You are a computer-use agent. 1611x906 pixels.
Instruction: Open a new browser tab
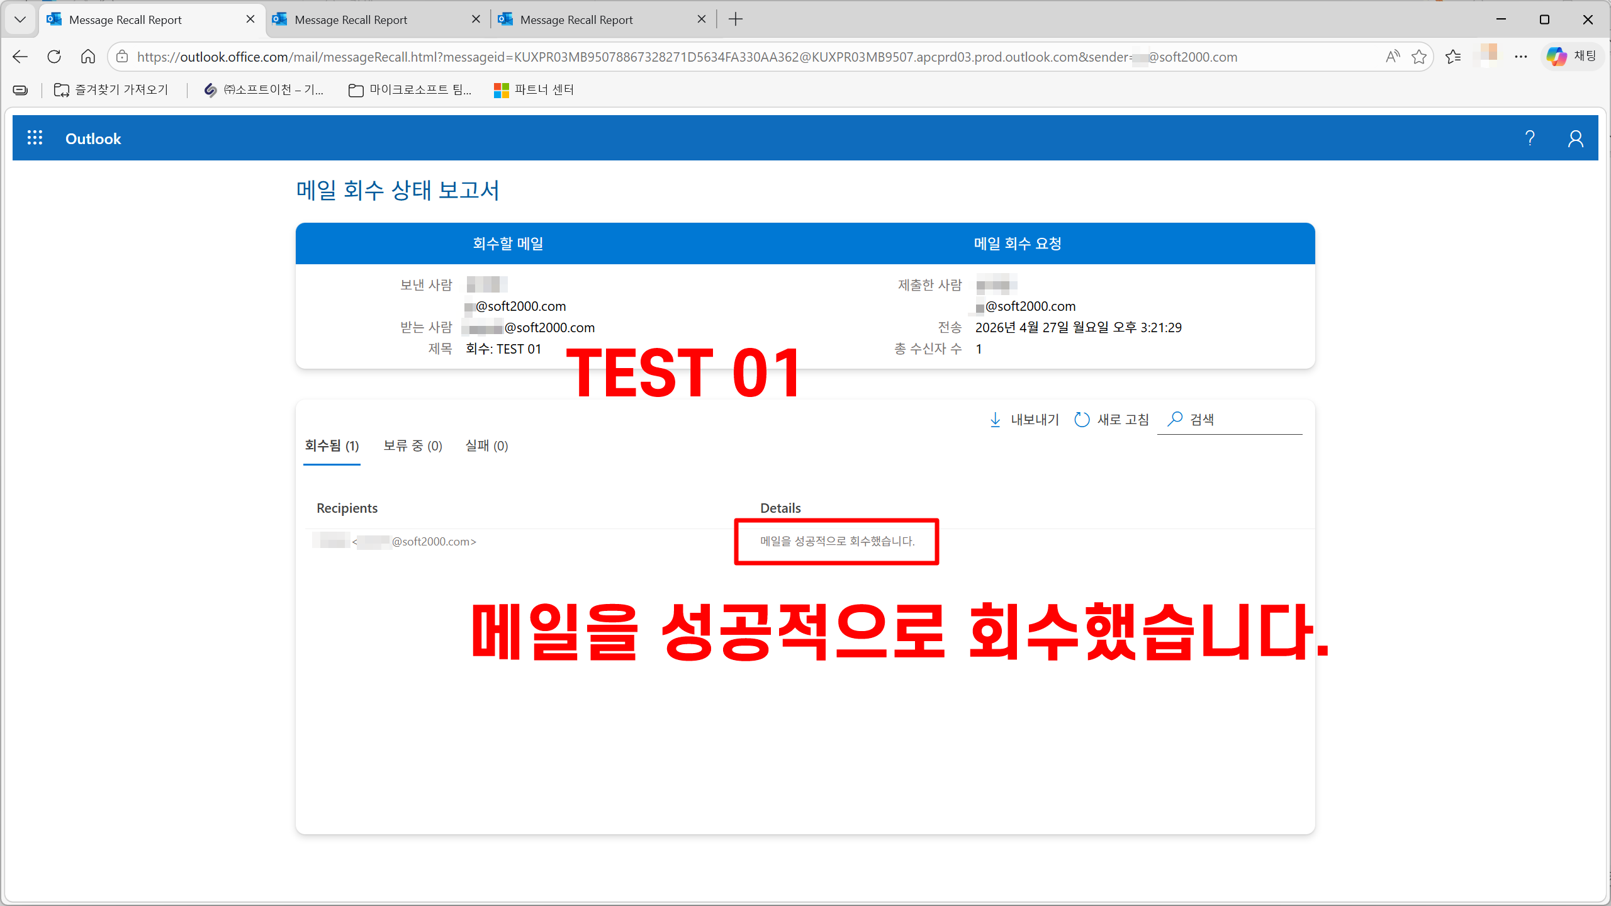pyautogui.click(x=735, y=20)
